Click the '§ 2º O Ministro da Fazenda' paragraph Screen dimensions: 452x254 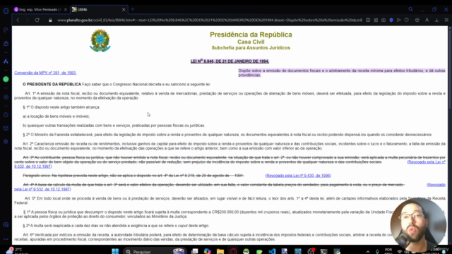[227, 135]
